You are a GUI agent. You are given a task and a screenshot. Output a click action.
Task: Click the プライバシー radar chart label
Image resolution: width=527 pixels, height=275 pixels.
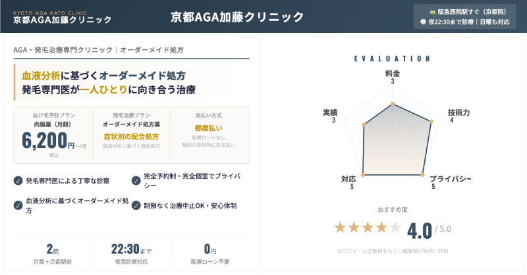click(451, 179)
